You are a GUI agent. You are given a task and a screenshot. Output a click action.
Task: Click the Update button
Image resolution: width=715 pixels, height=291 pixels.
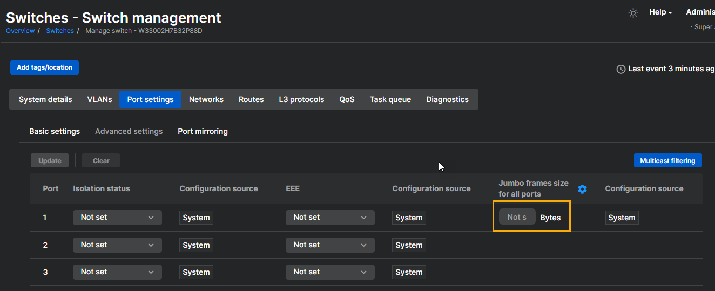50,160
